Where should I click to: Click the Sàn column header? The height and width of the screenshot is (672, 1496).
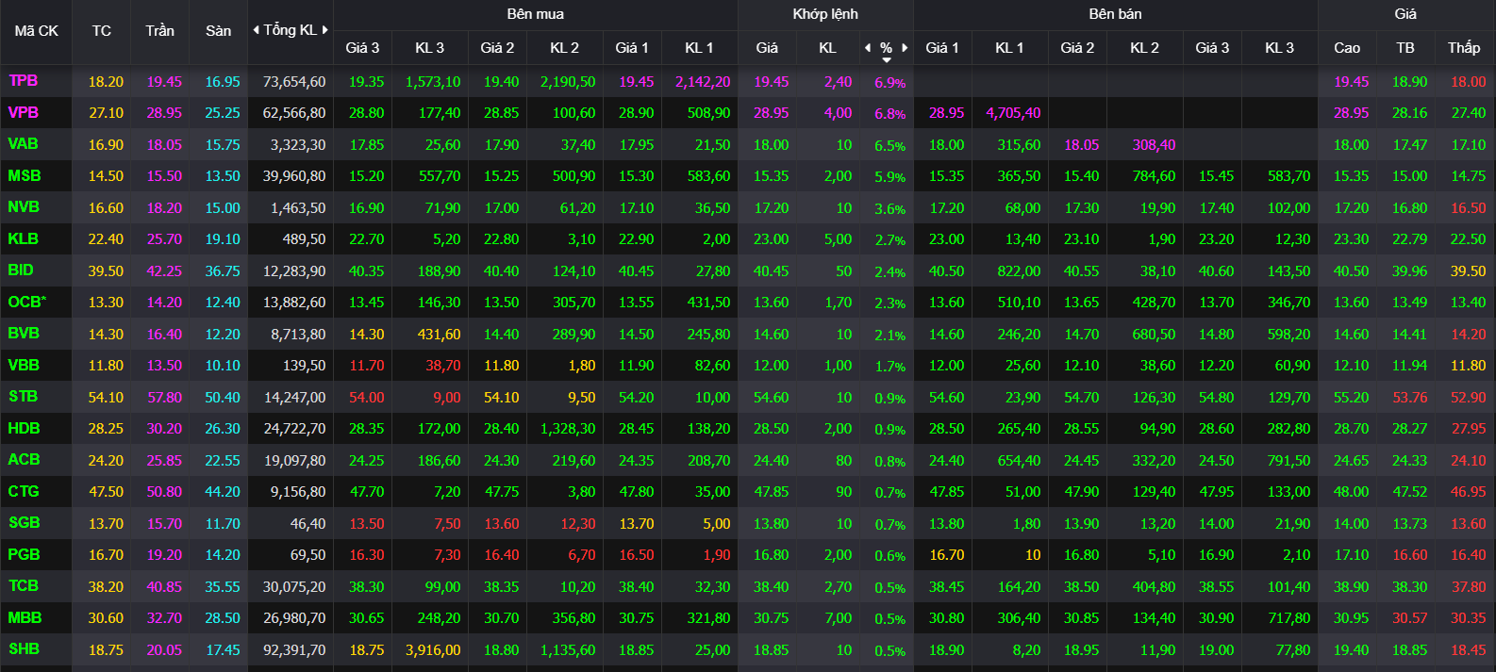219,31
